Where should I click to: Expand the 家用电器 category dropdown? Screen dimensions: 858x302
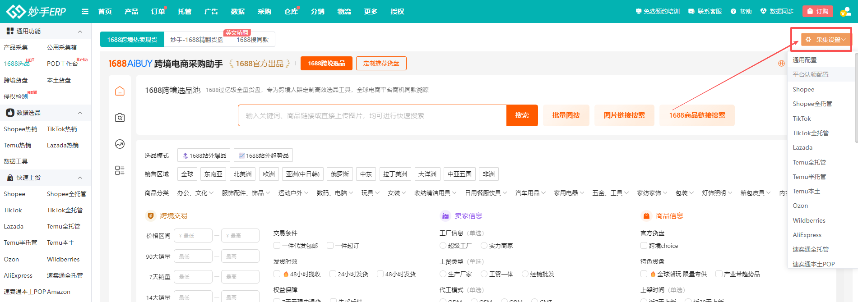(x=569, y=193)
